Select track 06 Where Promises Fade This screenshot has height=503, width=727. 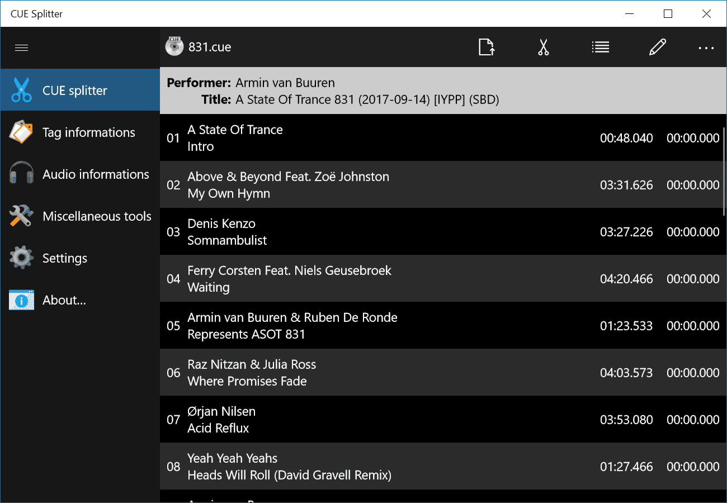pos(443,373)
